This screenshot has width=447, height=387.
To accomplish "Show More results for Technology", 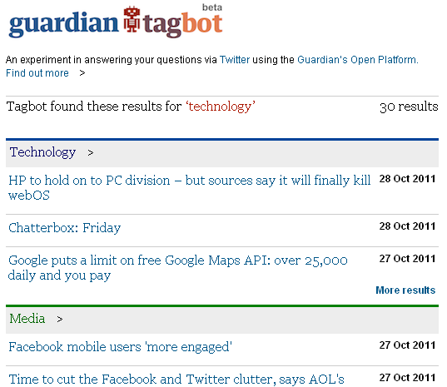I will click(405, 290).
